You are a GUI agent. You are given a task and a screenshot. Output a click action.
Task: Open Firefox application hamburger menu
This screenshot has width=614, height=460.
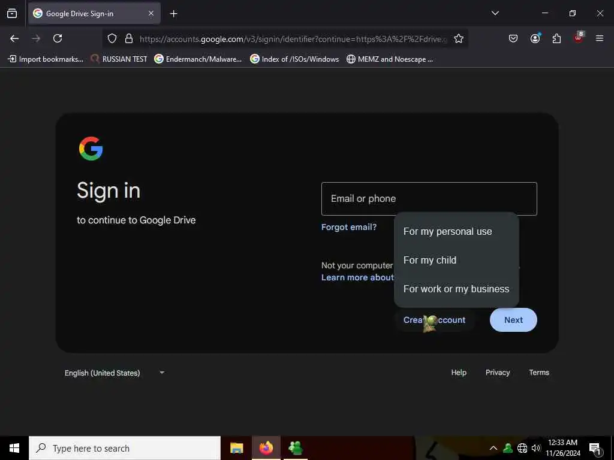click(x=599, y=38)
